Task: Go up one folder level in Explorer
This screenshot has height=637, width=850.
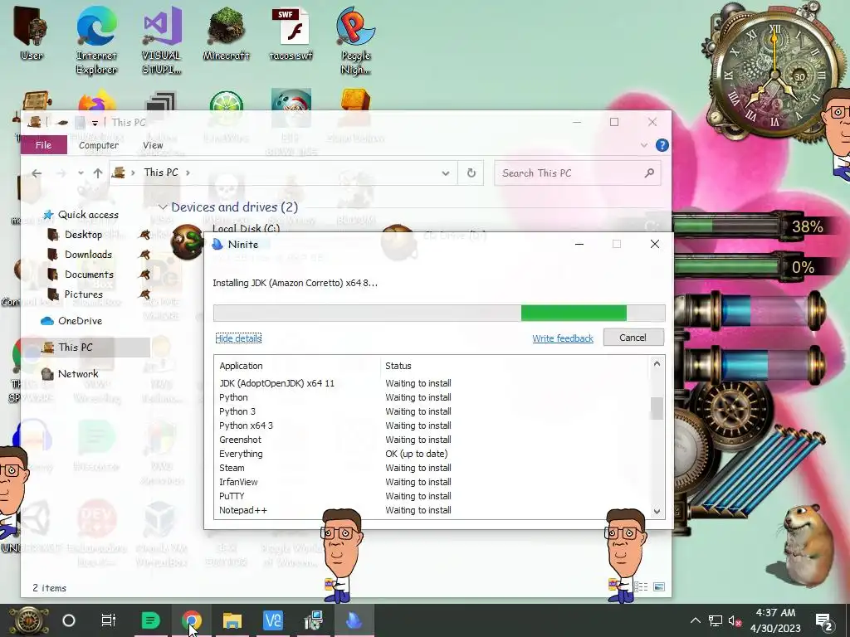Action: (98, 173)
